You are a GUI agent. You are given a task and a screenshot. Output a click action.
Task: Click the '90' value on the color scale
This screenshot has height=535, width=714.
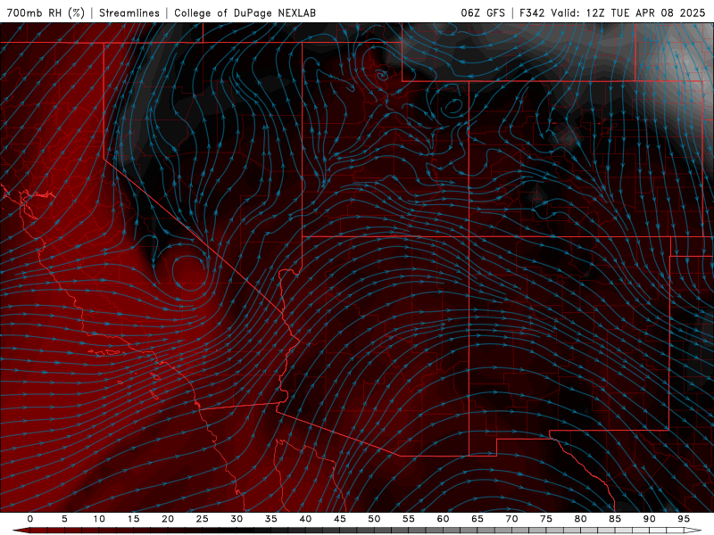coord(650,519)
